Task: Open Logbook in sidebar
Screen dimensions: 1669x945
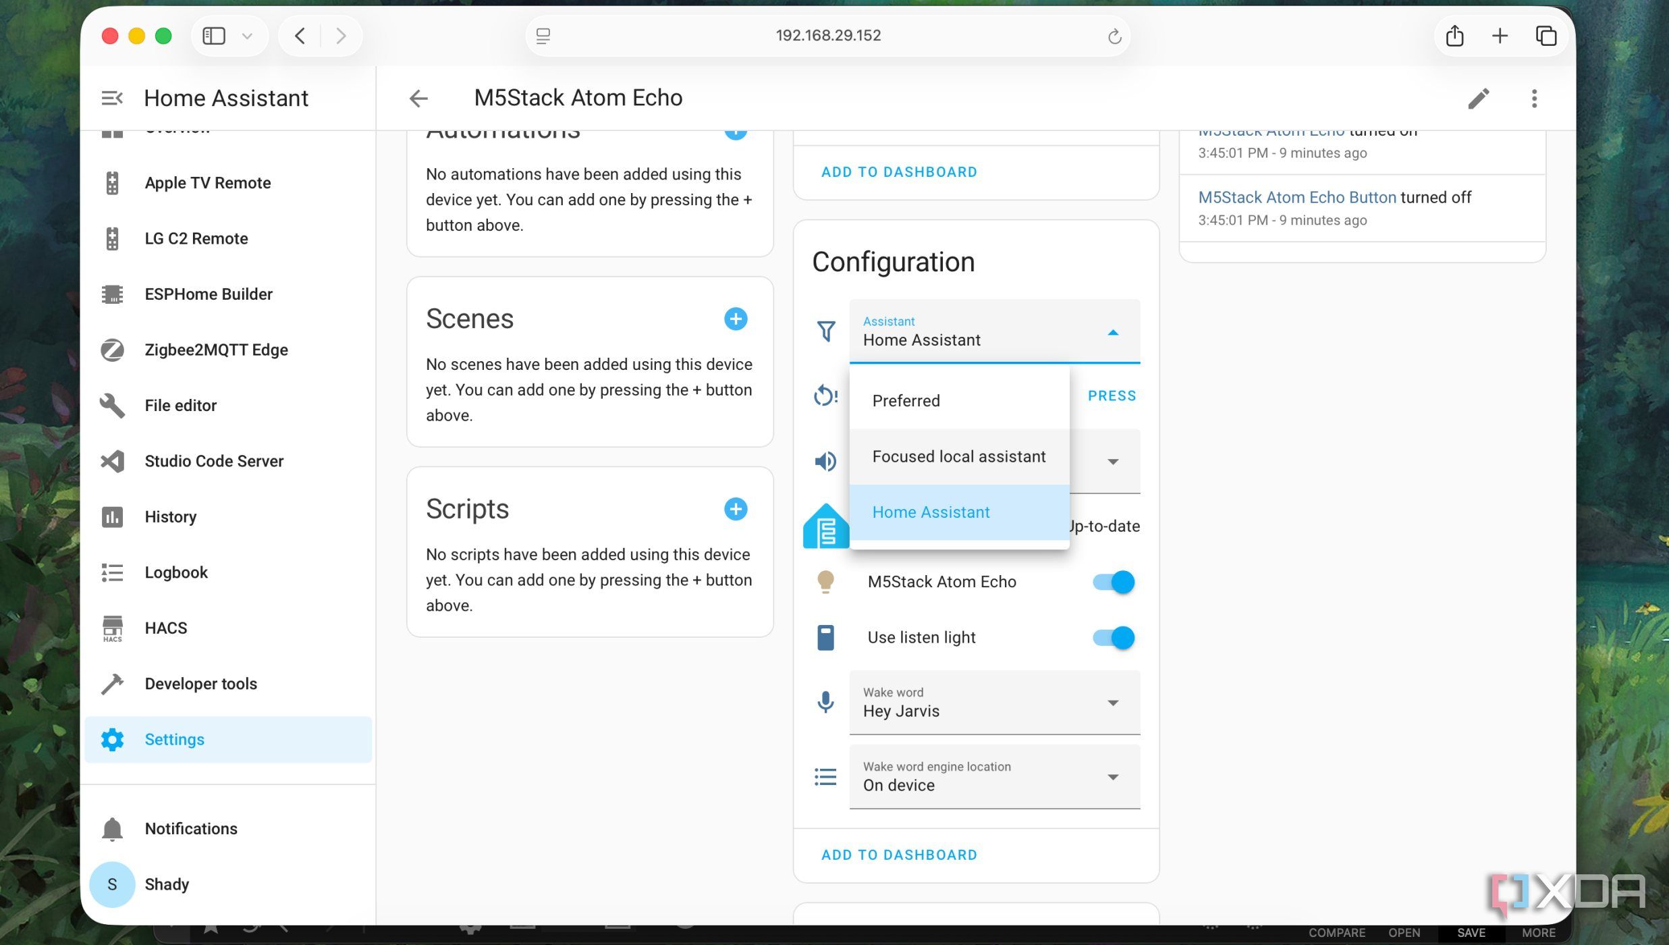Action: point(228,573)
